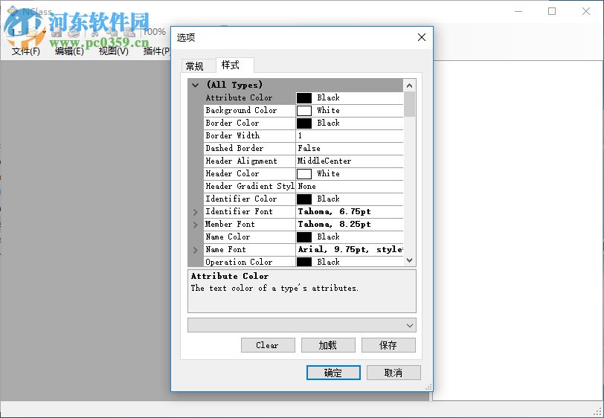Click the 保存 button
604x418 pixels.
tap(388, 345)
